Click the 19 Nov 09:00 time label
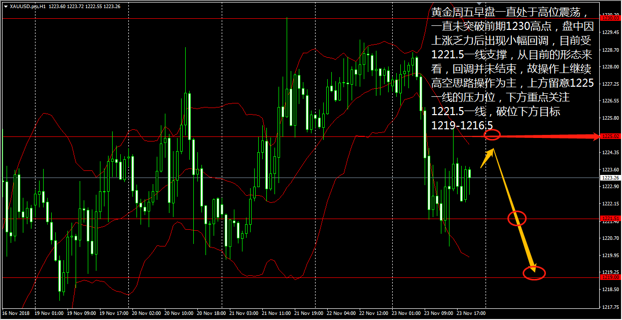 tap(81, 313)
